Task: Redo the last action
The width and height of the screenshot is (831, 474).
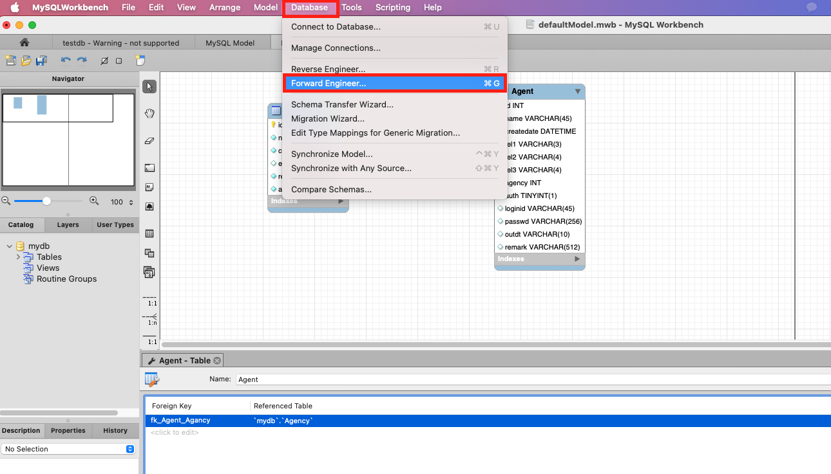Action: pos(82,60)
